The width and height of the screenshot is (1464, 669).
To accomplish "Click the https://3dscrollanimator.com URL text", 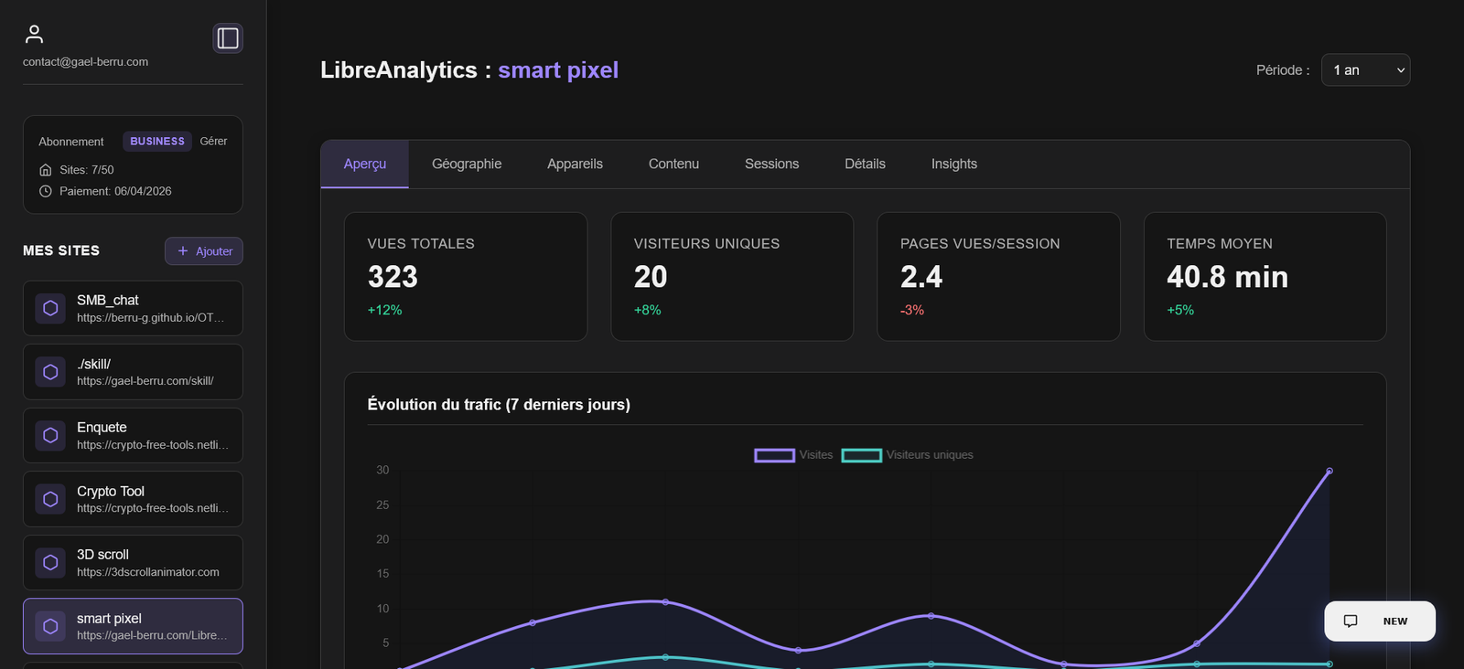I will pyautogui.click(x=148, y=572).
